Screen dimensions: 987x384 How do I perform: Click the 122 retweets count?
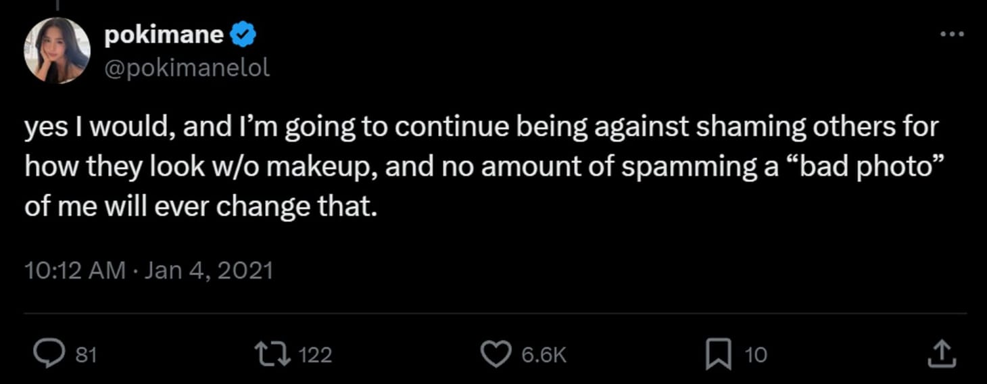tap(314, 355)
